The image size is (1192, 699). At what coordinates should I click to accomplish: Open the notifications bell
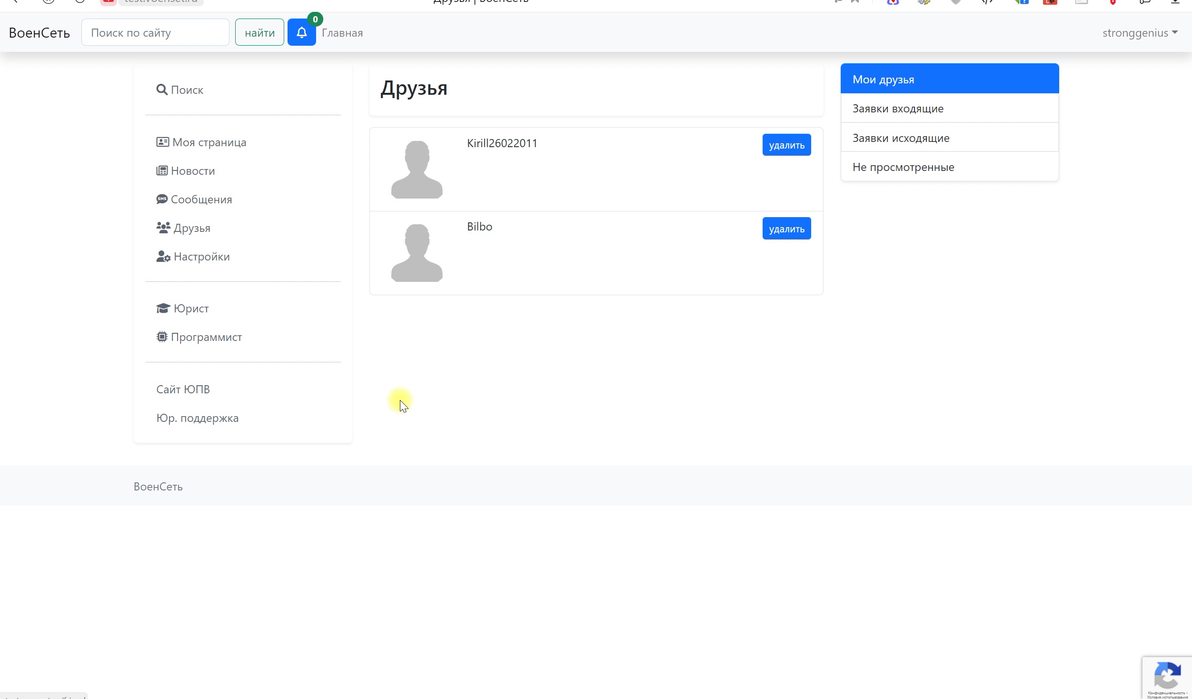(301, 32)
